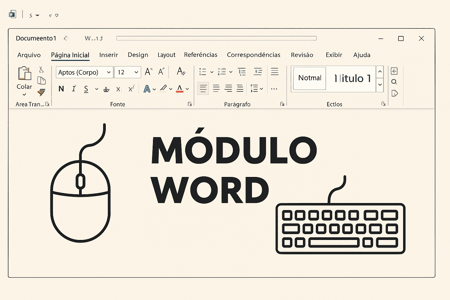Open the Inserir tab
The image size is (450, 300).
108,55
